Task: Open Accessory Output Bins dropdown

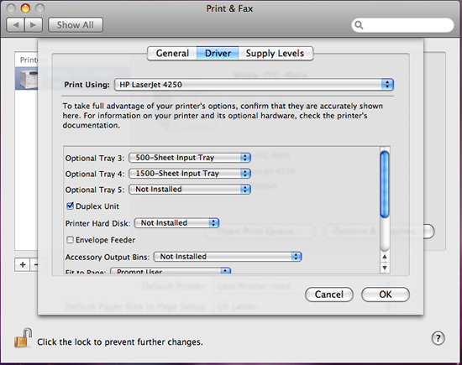Action: pos(228,257)
